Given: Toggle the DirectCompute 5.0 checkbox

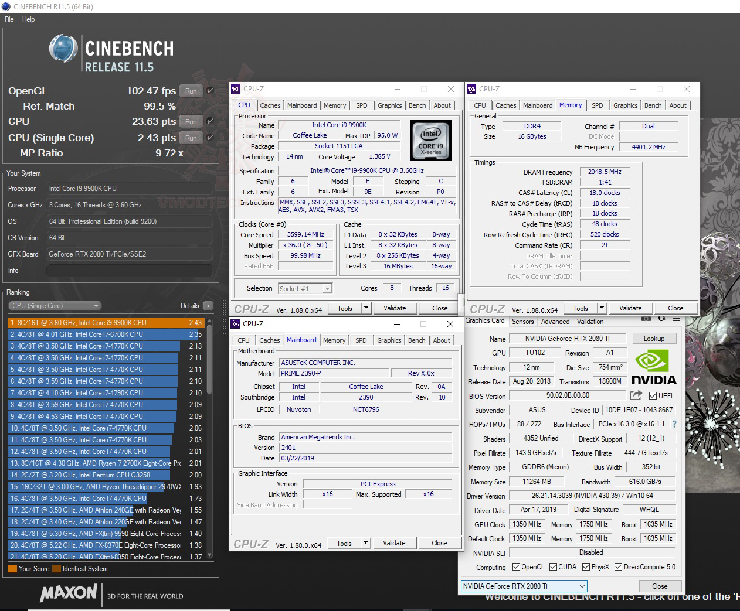Looking at the screenshot, I should click(x=618, y=567).
